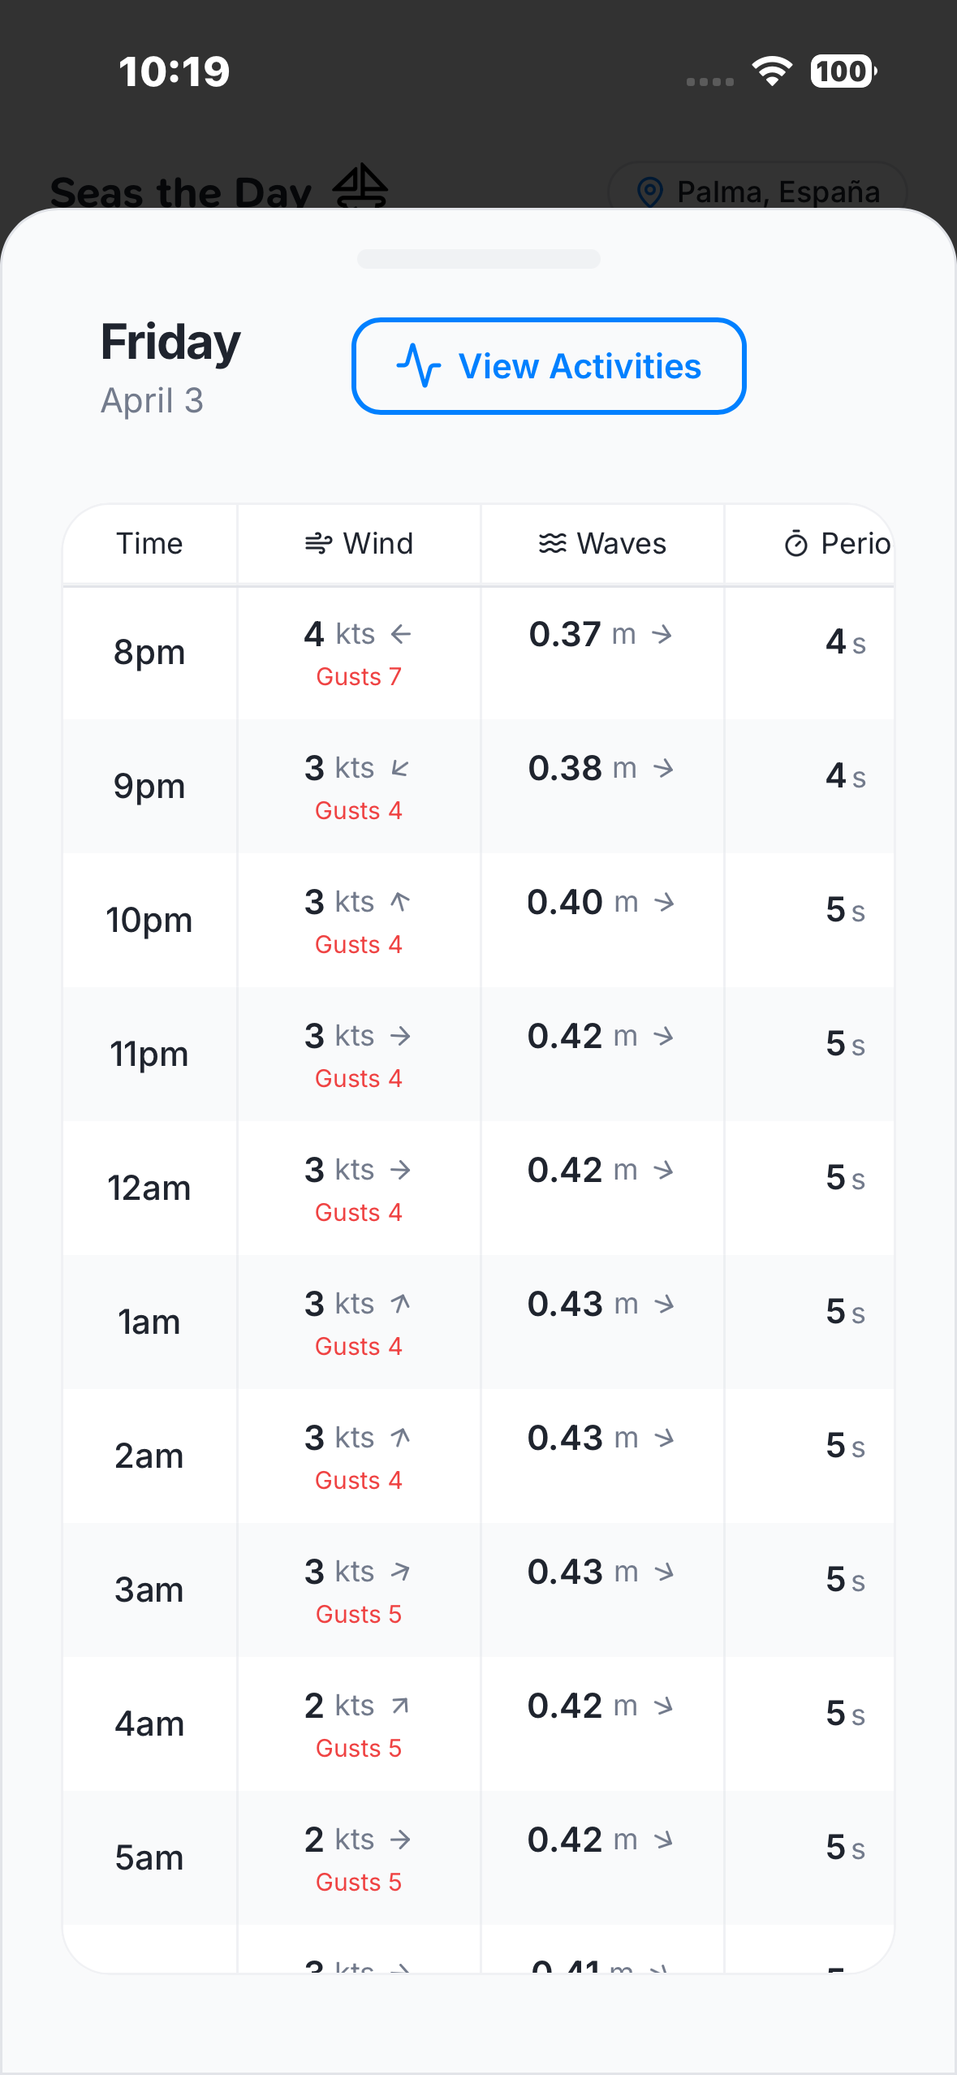Tap the sheet drag handle bar

pyautogui.click(x=479, y=259)
